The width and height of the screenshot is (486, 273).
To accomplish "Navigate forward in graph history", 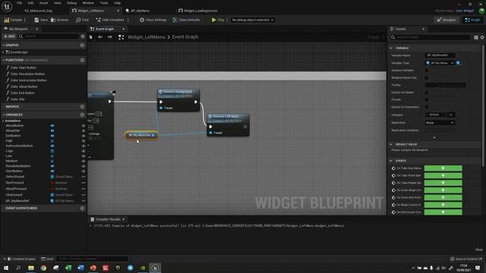I will pos(109,37).
